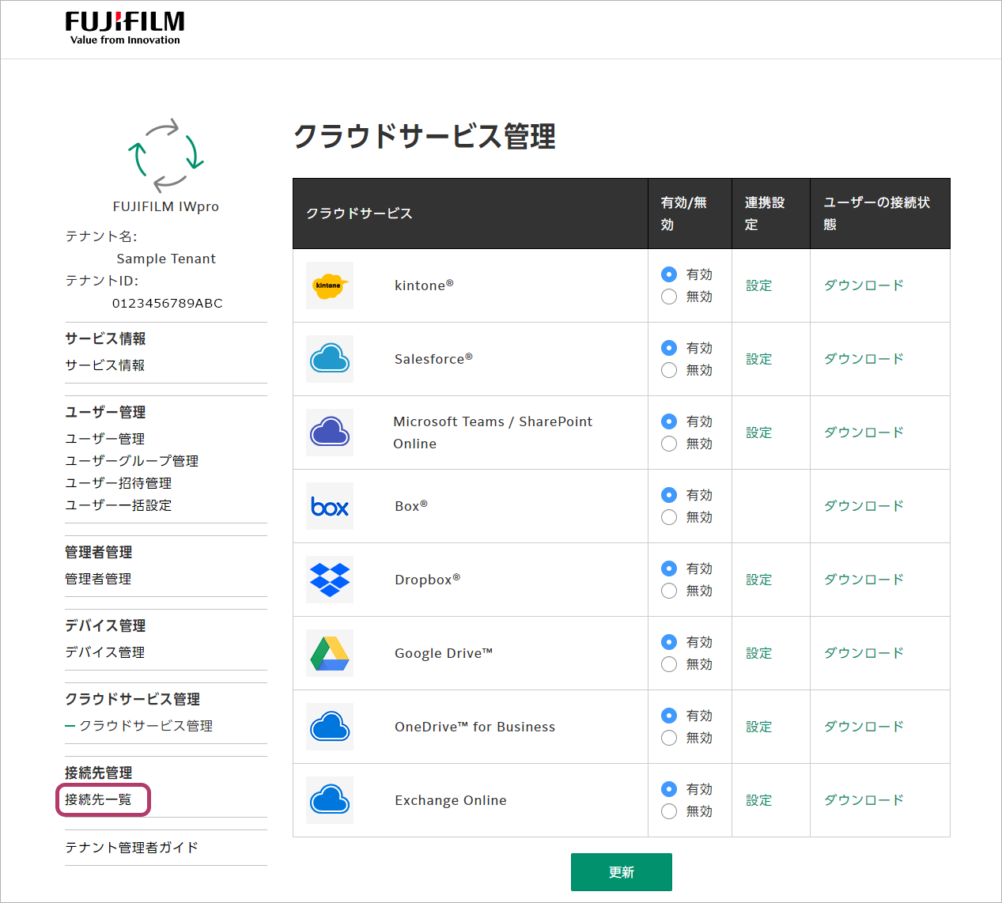Open テナント管理者ガイド link
1002x903 pixels.
tap(131, 848)
